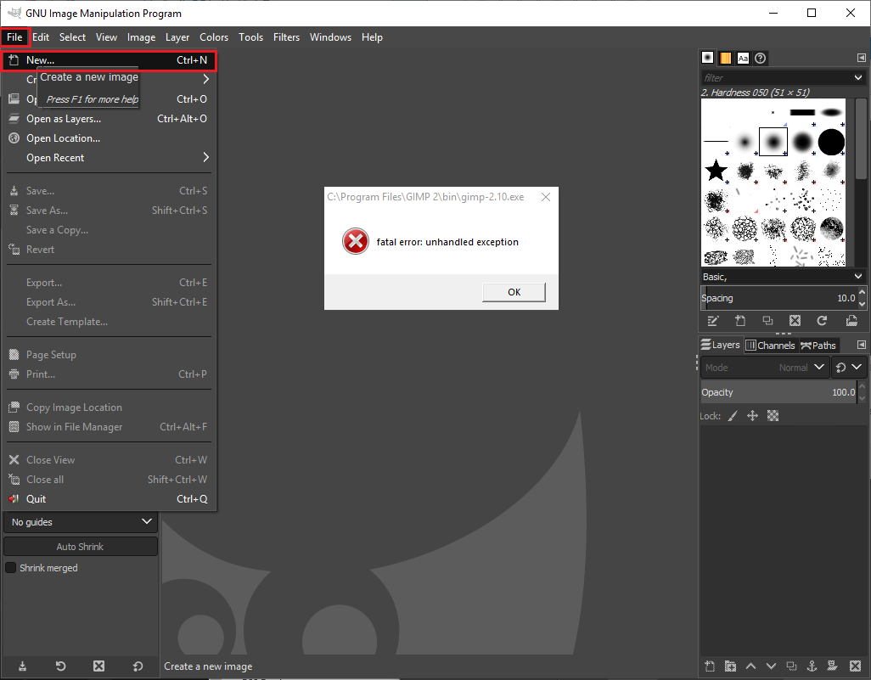Select the black star brush thumbnail
This screenshot has height=680, width=871.
click(716, 170)
